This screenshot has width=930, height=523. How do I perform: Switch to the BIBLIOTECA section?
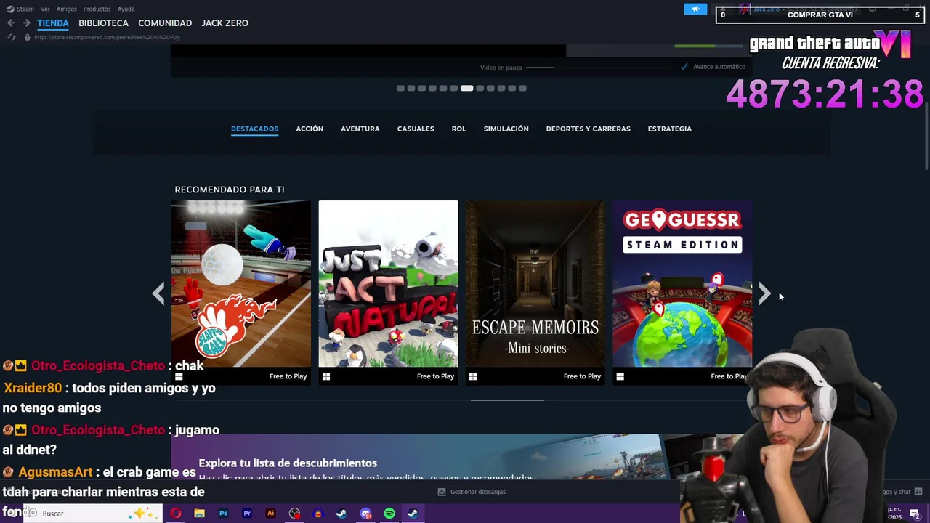pyautogui.click(x=103, y=23)
